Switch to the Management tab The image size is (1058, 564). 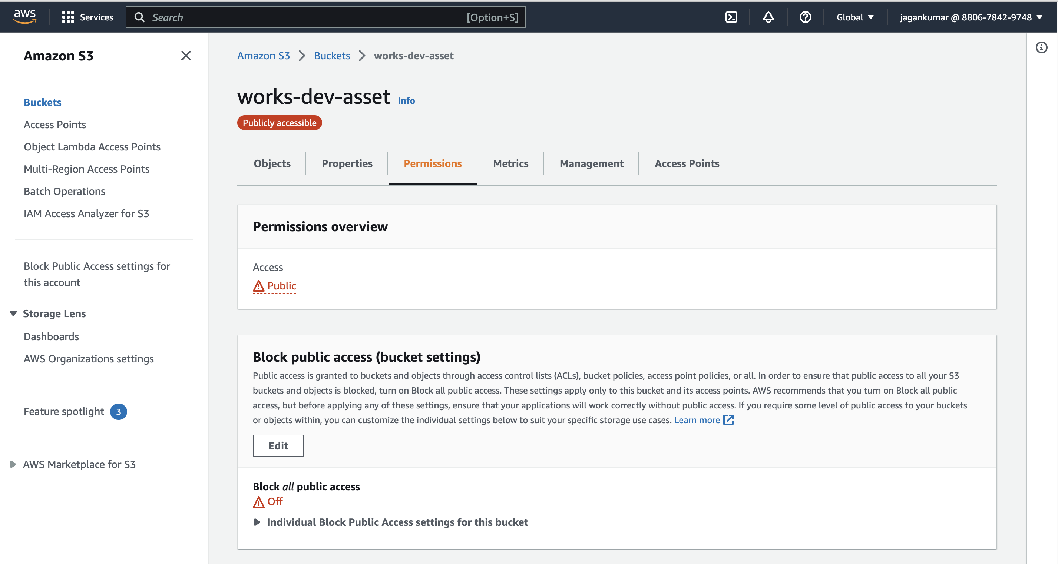click(591, 163)
